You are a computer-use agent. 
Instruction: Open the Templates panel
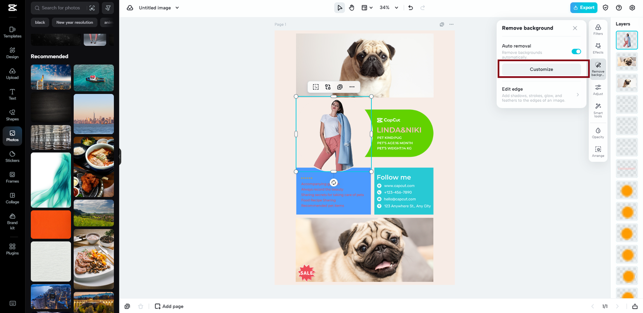tap(12, 32)
